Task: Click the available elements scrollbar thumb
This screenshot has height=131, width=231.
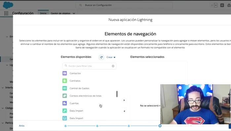Action: click(x=117, y=94)
